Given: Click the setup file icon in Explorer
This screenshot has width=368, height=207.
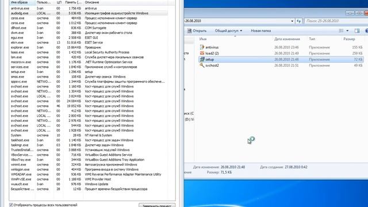Looking at the screenshot, I should coord(202,59).
